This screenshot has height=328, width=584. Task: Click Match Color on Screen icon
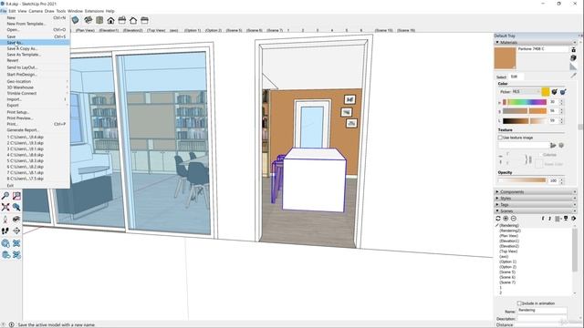pyautogui.click(x=563, y=91)
